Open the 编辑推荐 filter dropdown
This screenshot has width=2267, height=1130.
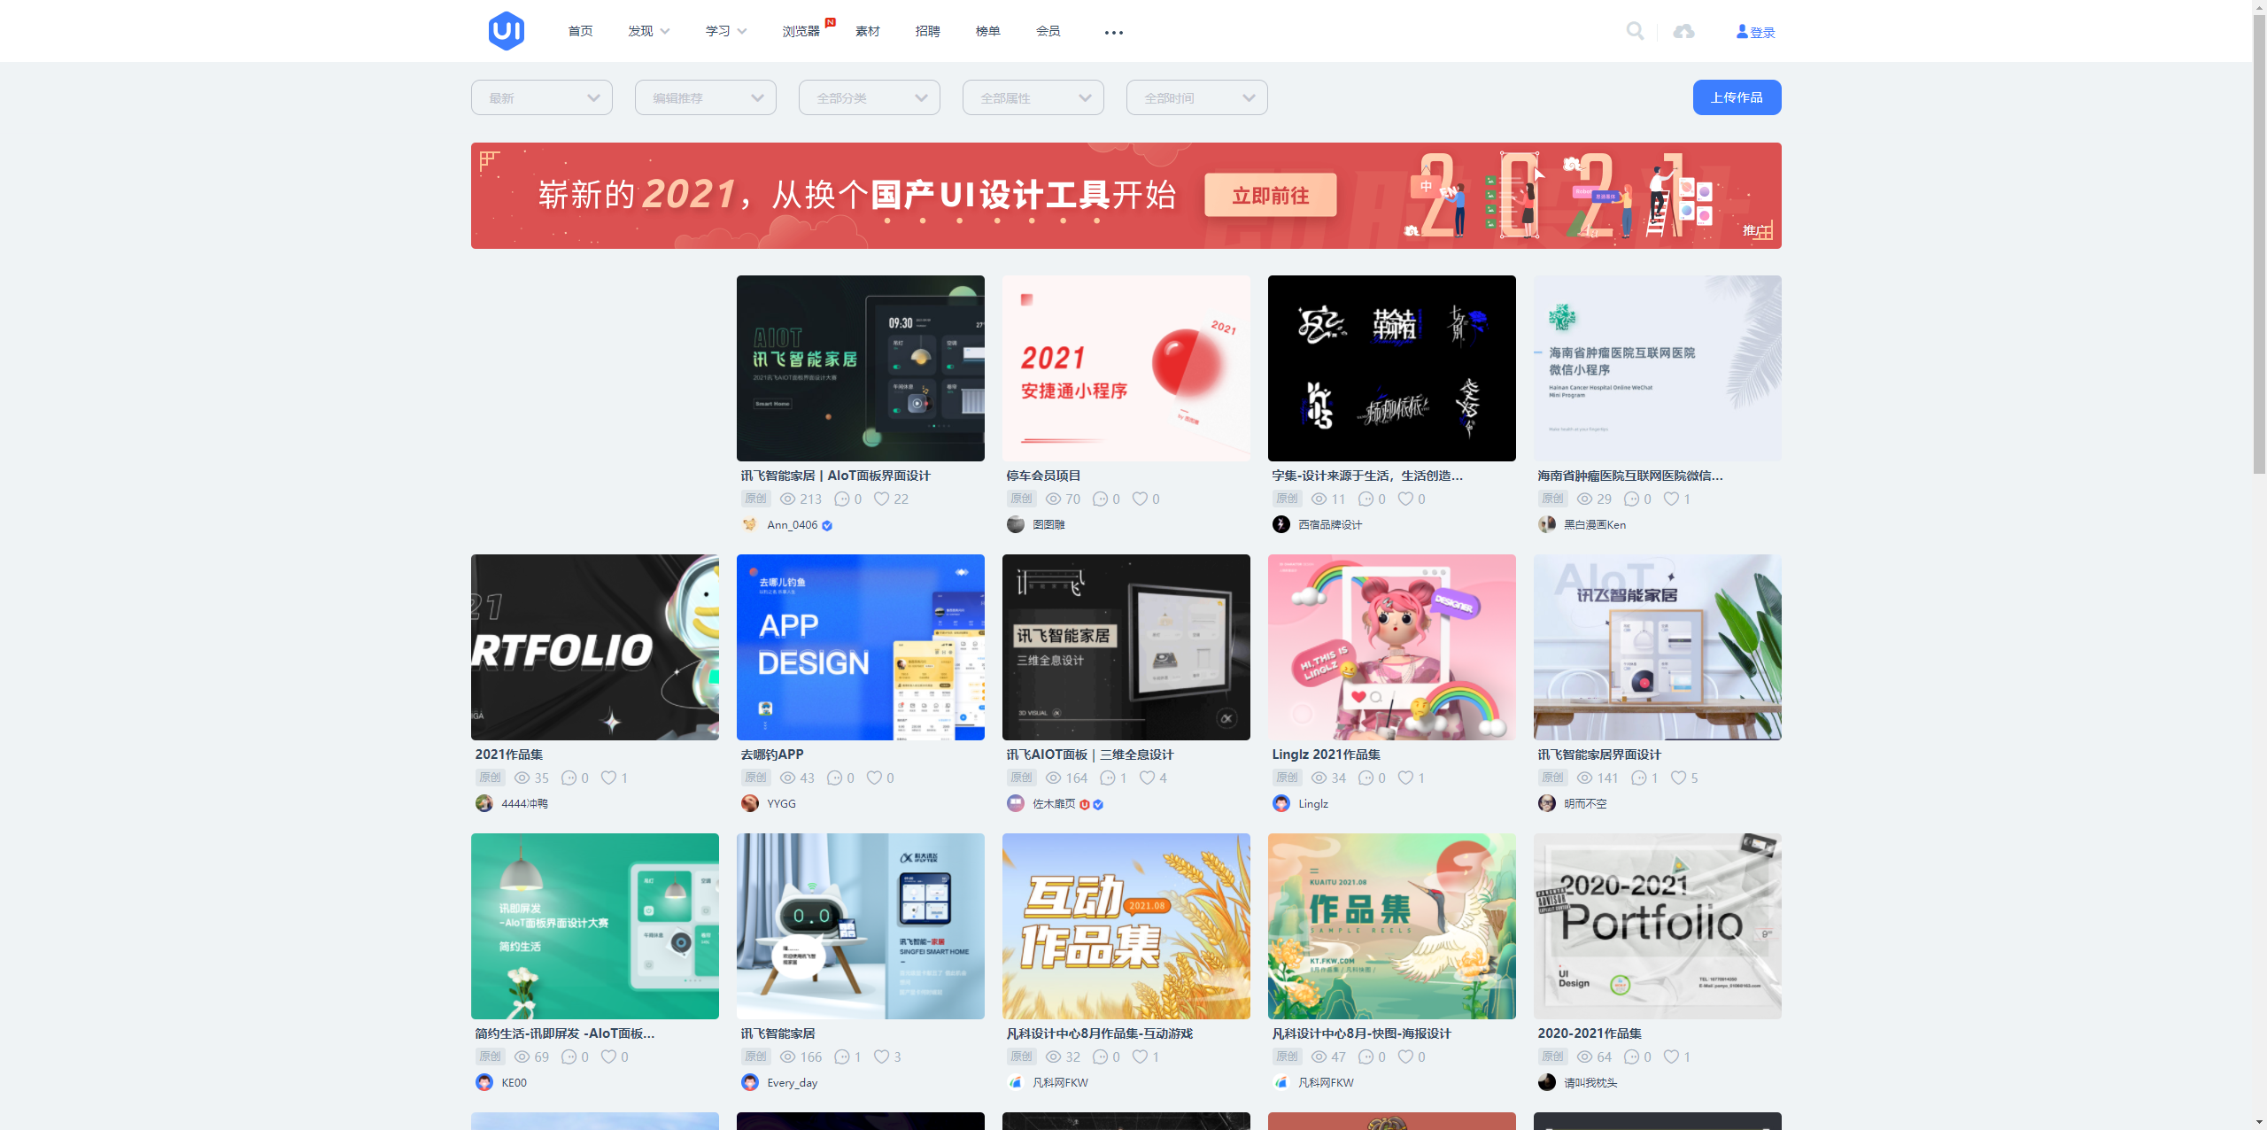coord(705,97)
